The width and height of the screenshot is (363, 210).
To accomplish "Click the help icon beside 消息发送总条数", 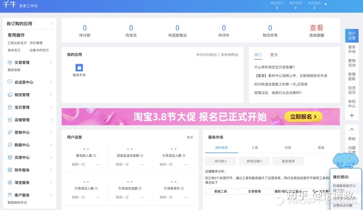I will coord(142,156).
